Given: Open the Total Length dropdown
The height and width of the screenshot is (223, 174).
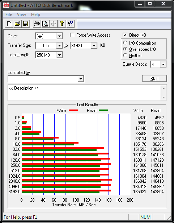Looking at the screenshot, I should tap(59, 55).
